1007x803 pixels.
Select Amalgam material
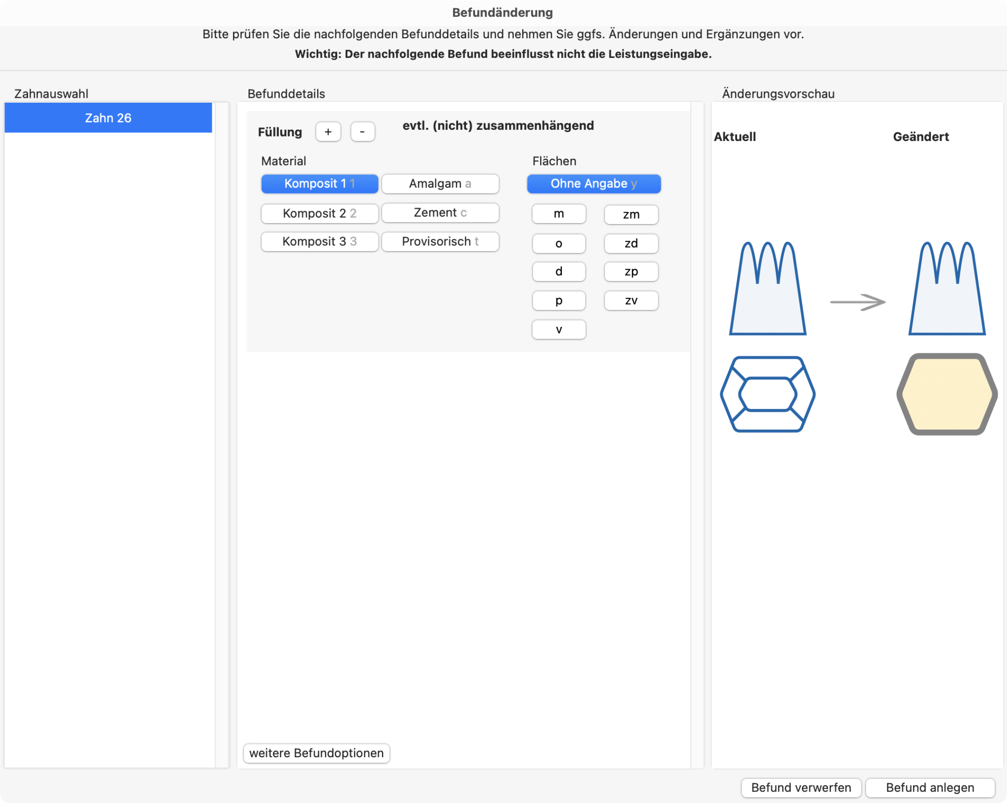click(440, 184)
